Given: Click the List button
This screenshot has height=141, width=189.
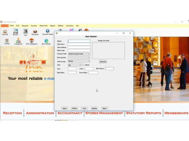Looking at the screenshot, I should point(84,108).
